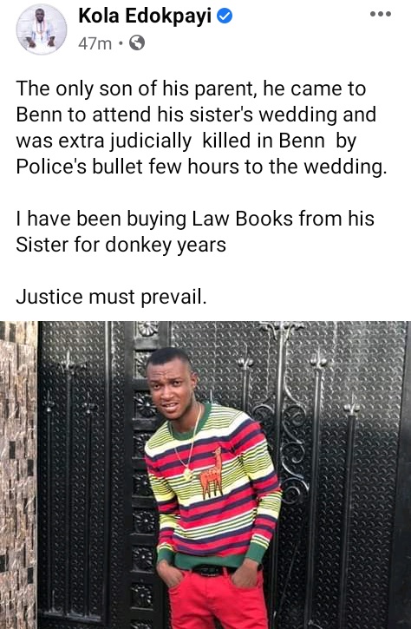Tap the 'Justice must prevail.' line
This screenshot has width=411, height=629.
(x=112, y=298)
